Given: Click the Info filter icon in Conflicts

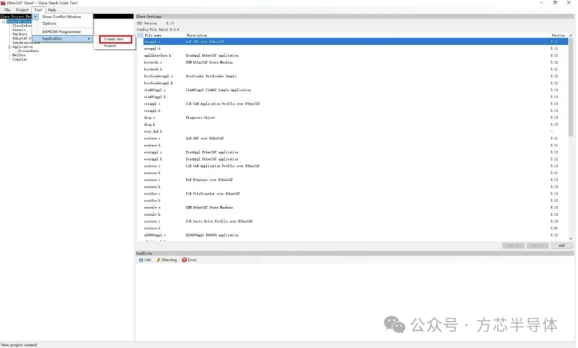Looking at the screenshot, I should (141, 260).
